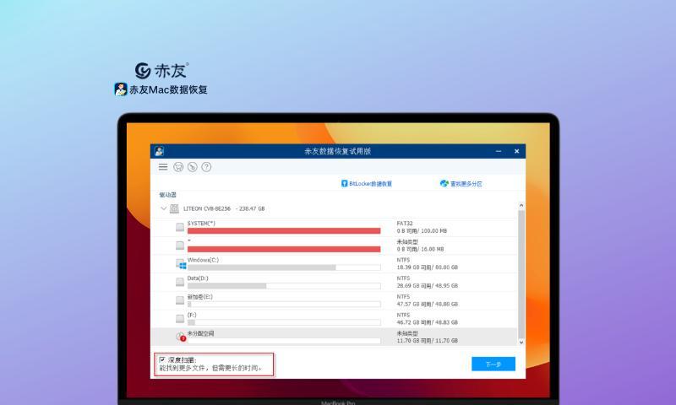Viewport: 676px width, 405px height.
Task: Click the 未分配空间 row name
Action: 200,333
